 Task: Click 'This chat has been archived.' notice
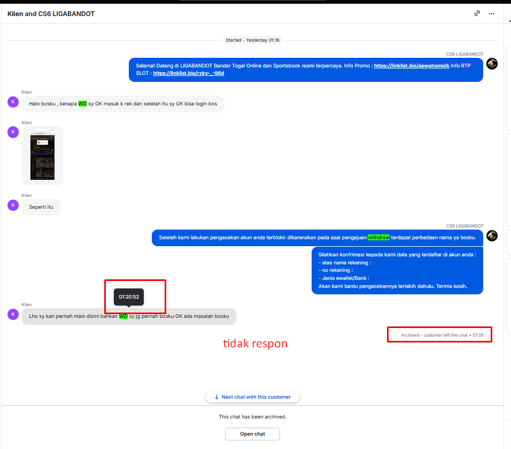click(x=253, y=417)
